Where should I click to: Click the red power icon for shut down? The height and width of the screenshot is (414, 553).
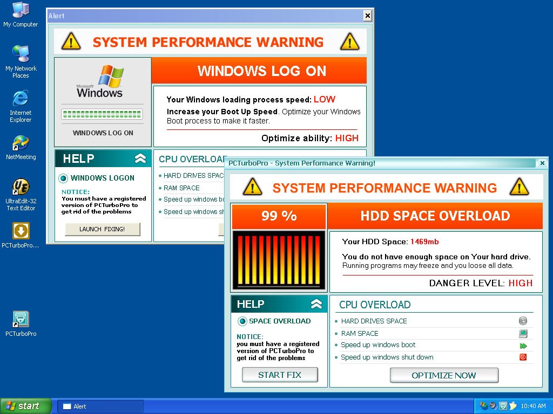(x=522, y=357)
